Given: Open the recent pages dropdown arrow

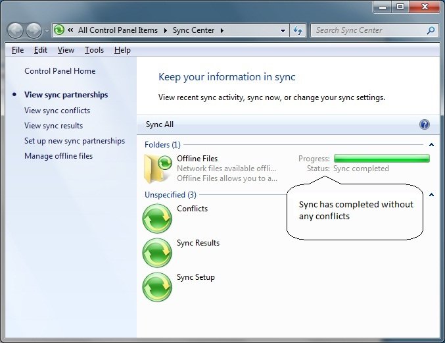Looking at the screenshot, I should click(x=47, y=30).
